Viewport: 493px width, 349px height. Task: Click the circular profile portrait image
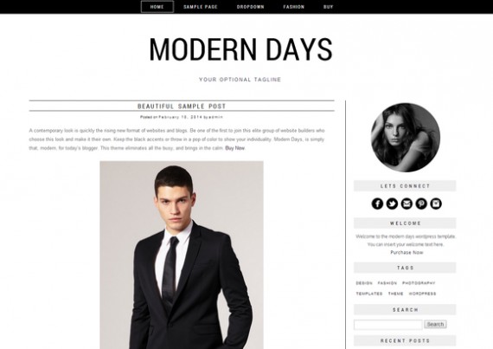pos(406,138)
